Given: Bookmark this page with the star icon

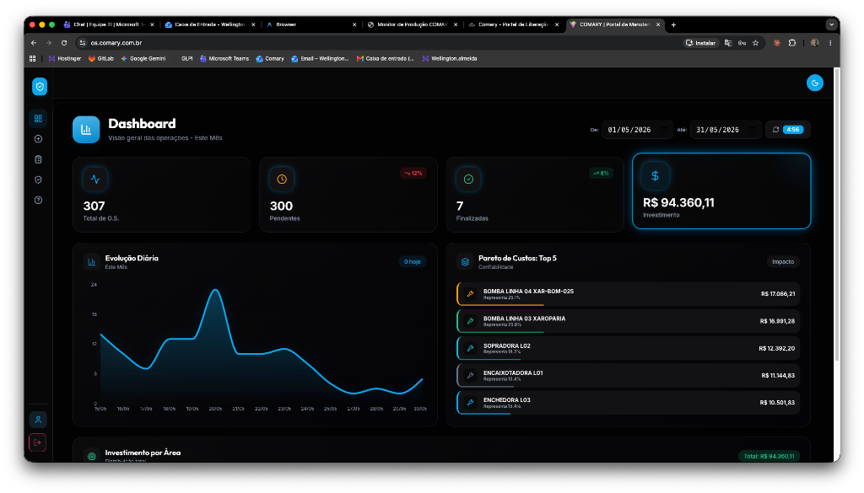Looking at the screenshot, I should (x=755, y=43).
